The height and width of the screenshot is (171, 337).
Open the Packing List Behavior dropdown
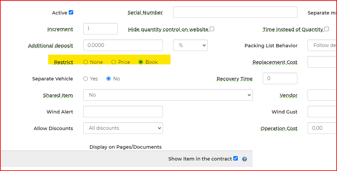coord(322,45)
